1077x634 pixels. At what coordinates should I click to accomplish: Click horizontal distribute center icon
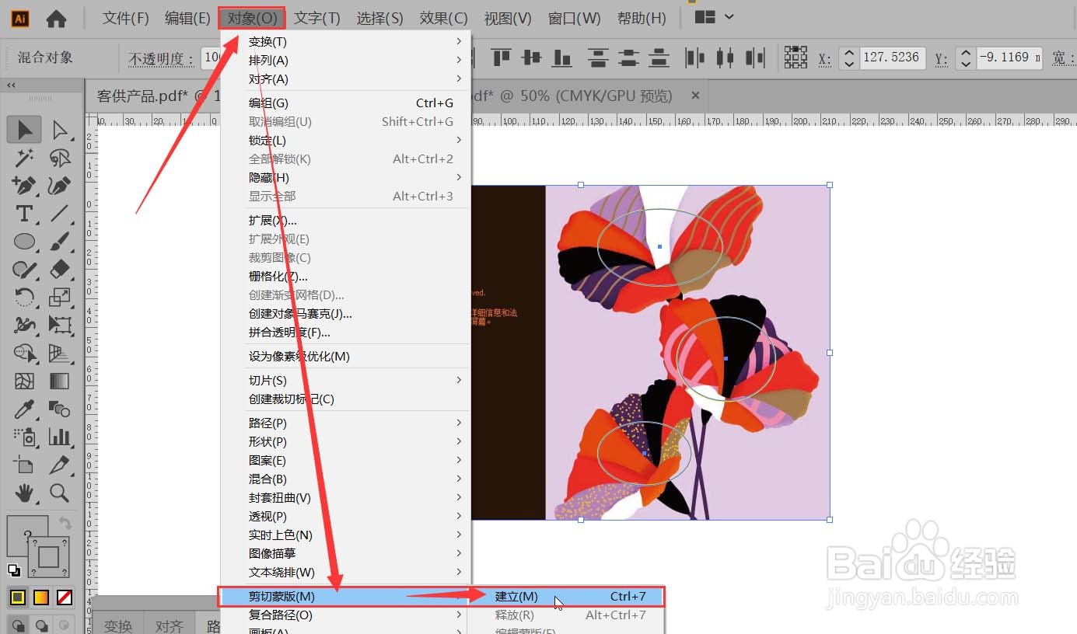point(725,57)
